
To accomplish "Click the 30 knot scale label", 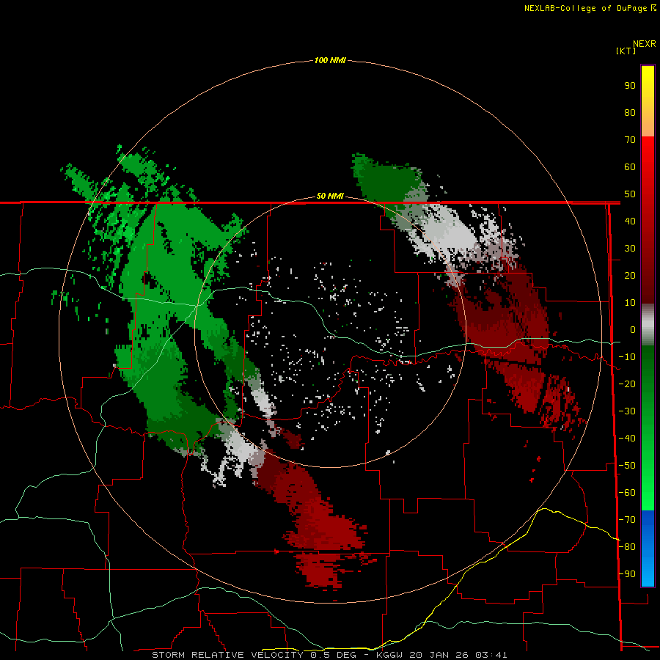I will click(630, 249).
